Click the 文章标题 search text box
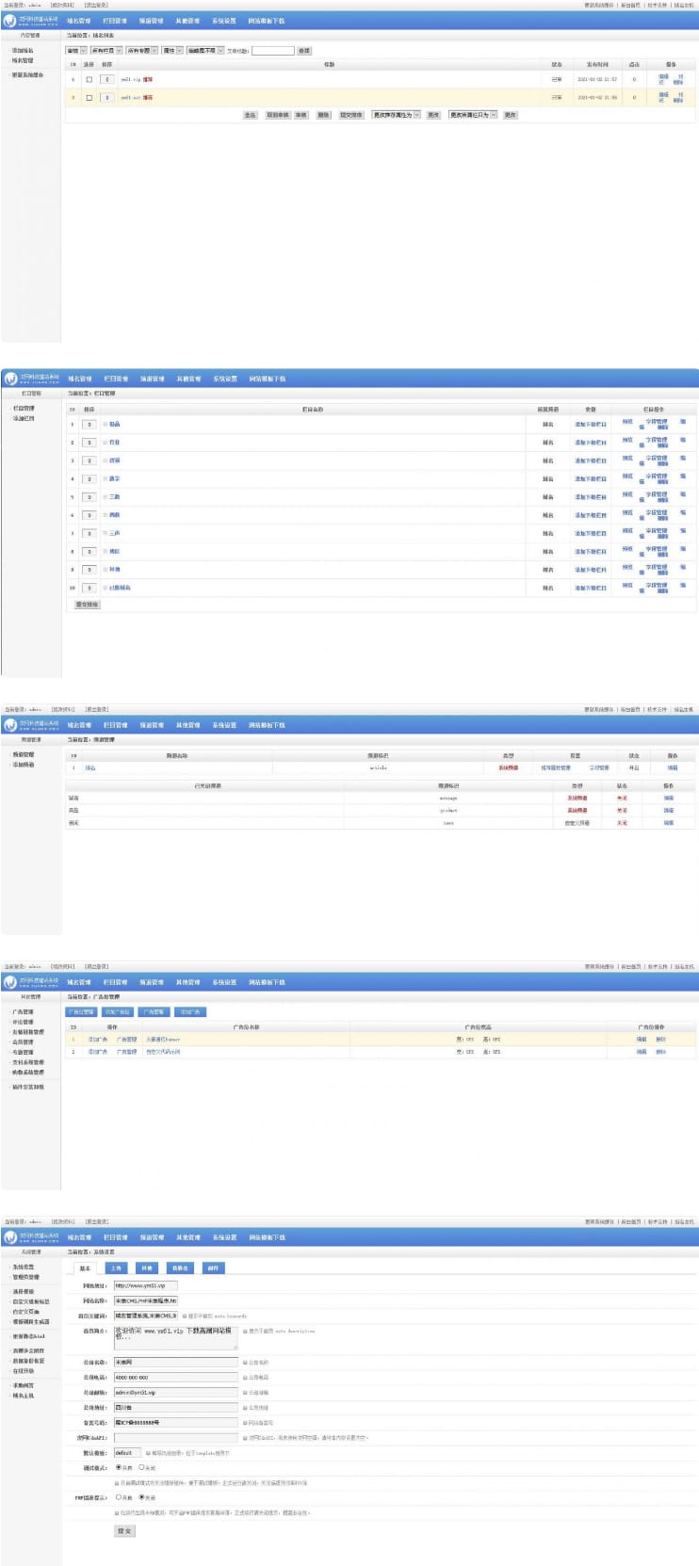The height and width of the screenshot is (1566, 699). click(272, 51)
